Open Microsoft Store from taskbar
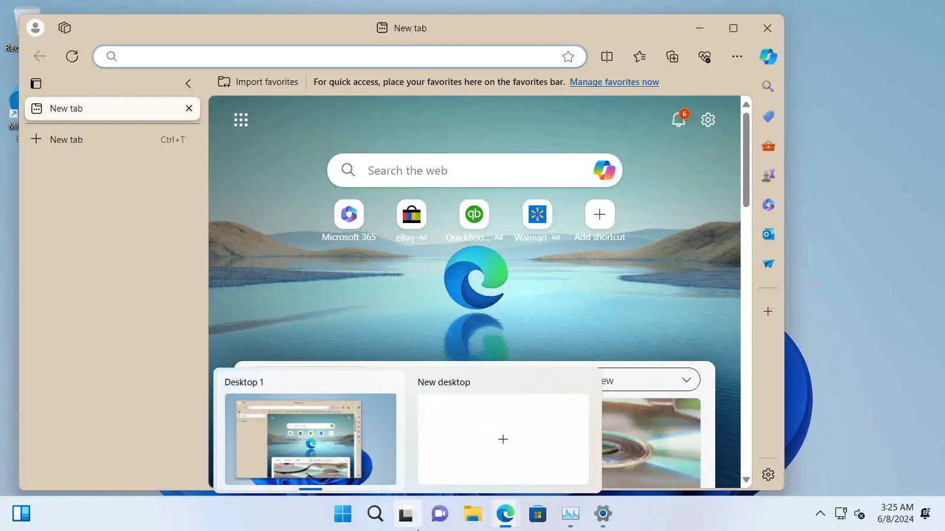945x531 pixels. (537, 513)
